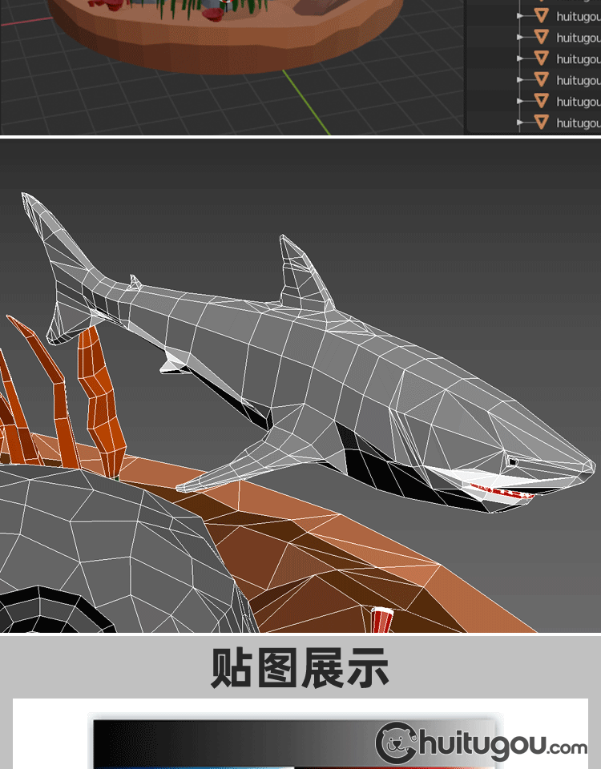This screenshot has height=769, width=601.
Task: Select the second fully visible huitugou object name
Action: pos(578,38)
